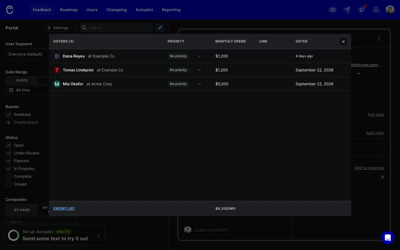The image size is (400, 250).
Task: Close the voters list dialog
Action: click(343, 42)
